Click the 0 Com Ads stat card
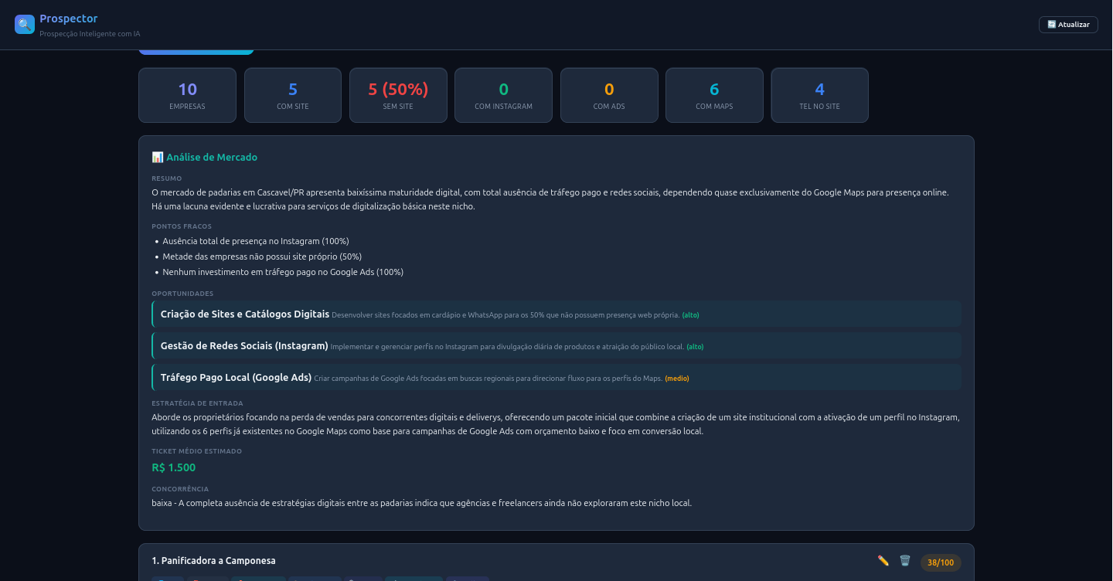 click(609, 95)
